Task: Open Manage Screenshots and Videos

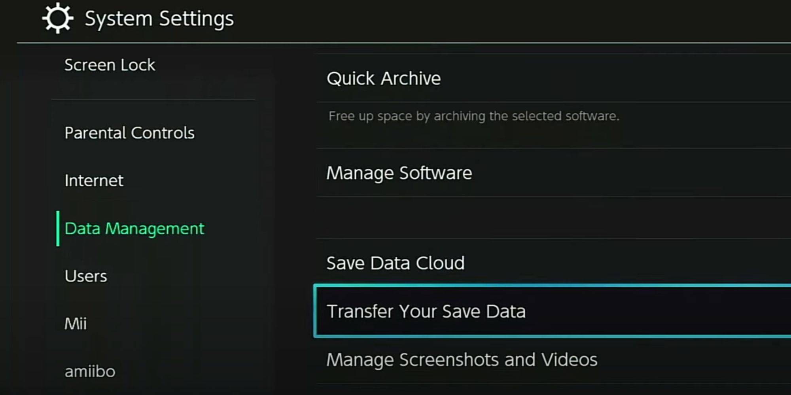Action: click(462, 359)
